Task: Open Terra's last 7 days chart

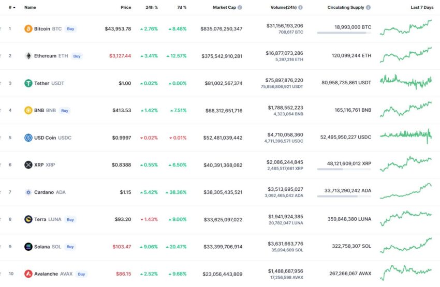Action: pos(406,218)
